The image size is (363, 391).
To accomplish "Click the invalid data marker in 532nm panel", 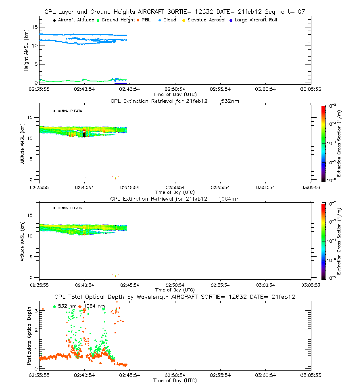I will tap(54, 111).
